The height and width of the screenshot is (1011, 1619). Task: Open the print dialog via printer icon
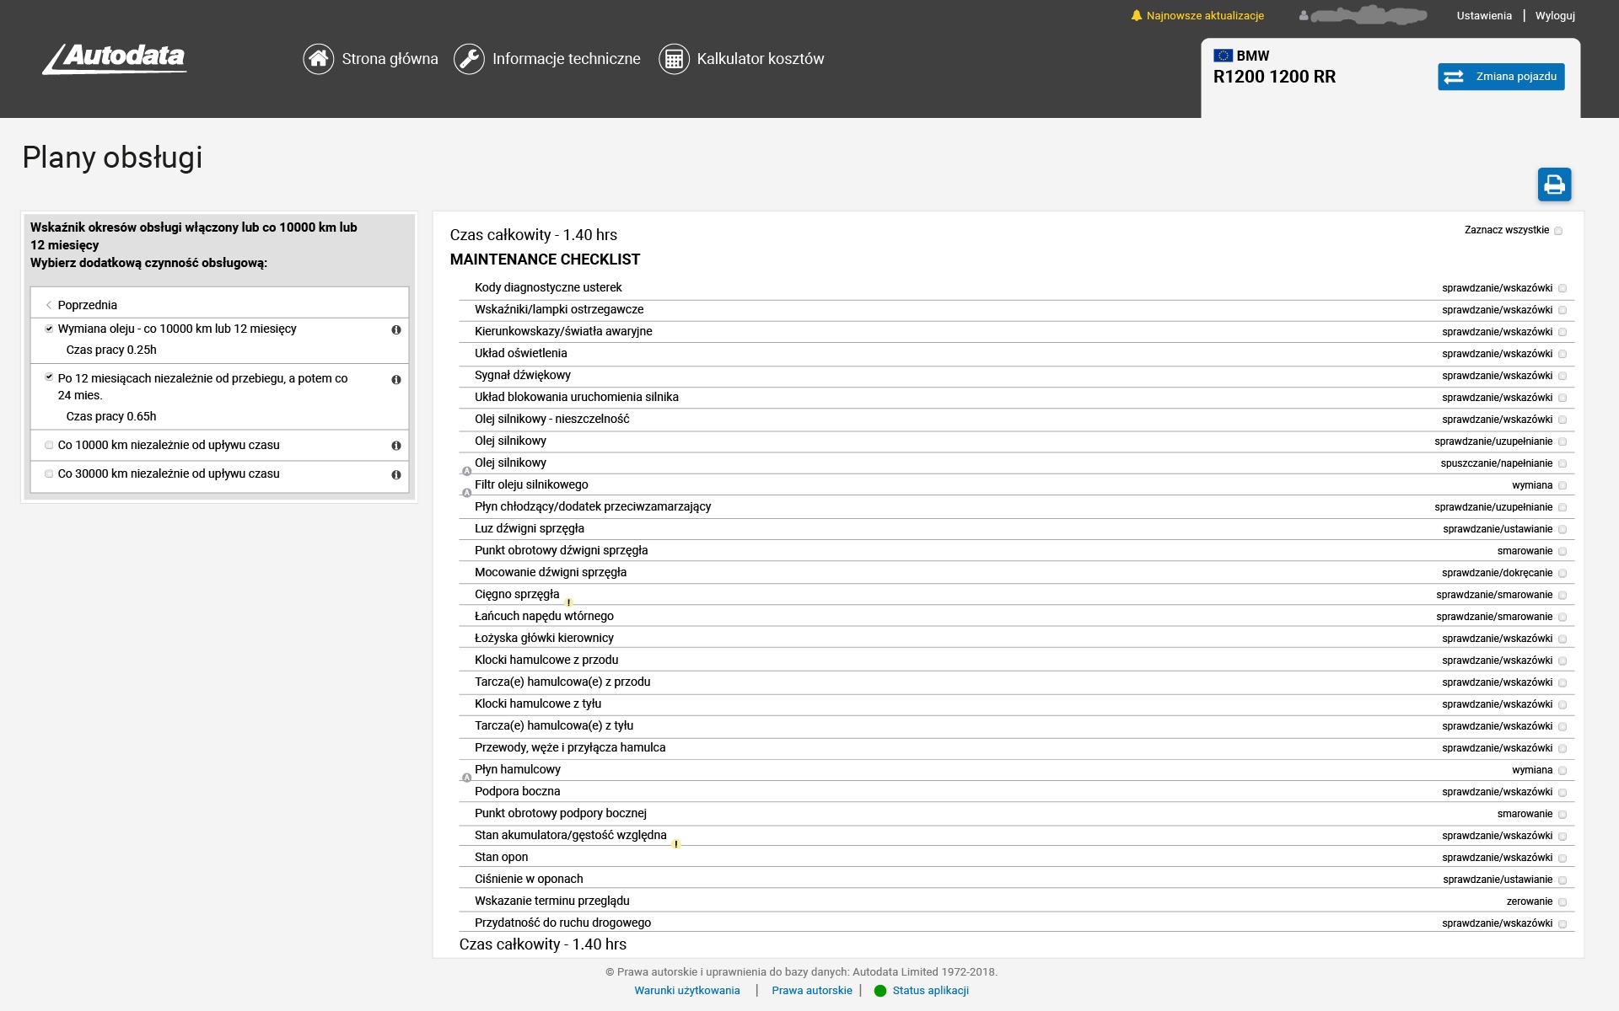[x=1555, y=185]
